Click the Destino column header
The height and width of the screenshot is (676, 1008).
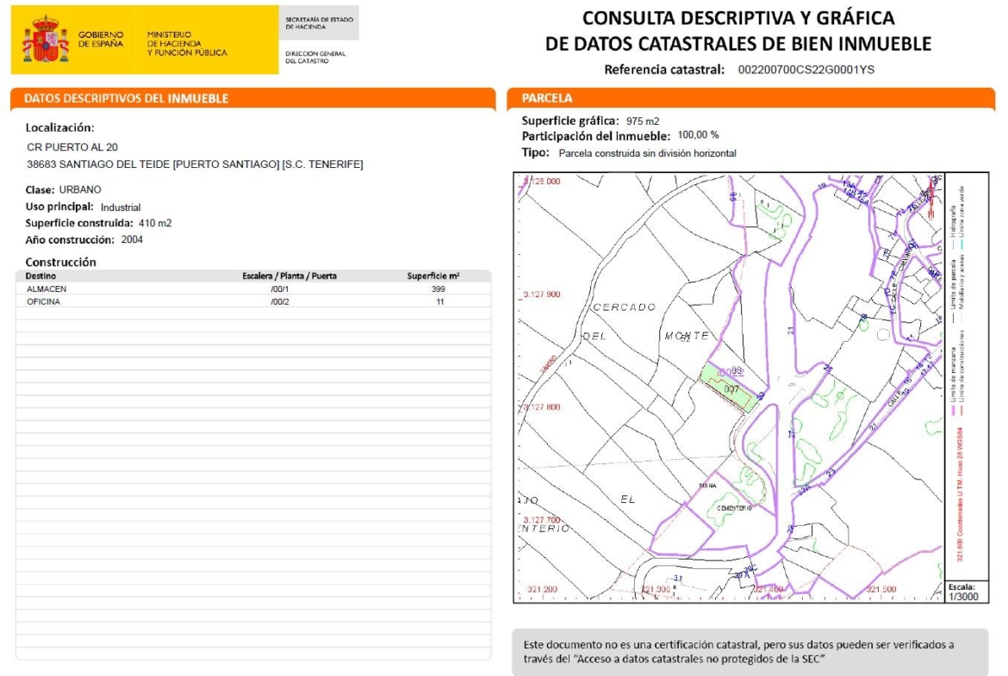[x=41, y=276]
